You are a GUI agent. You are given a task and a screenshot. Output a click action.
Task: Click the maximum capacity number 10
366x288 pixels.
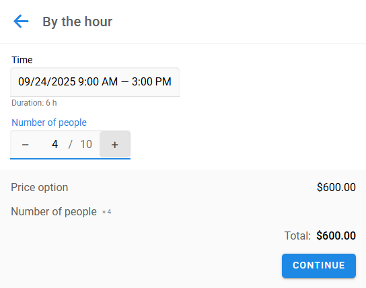pos(86,144)
